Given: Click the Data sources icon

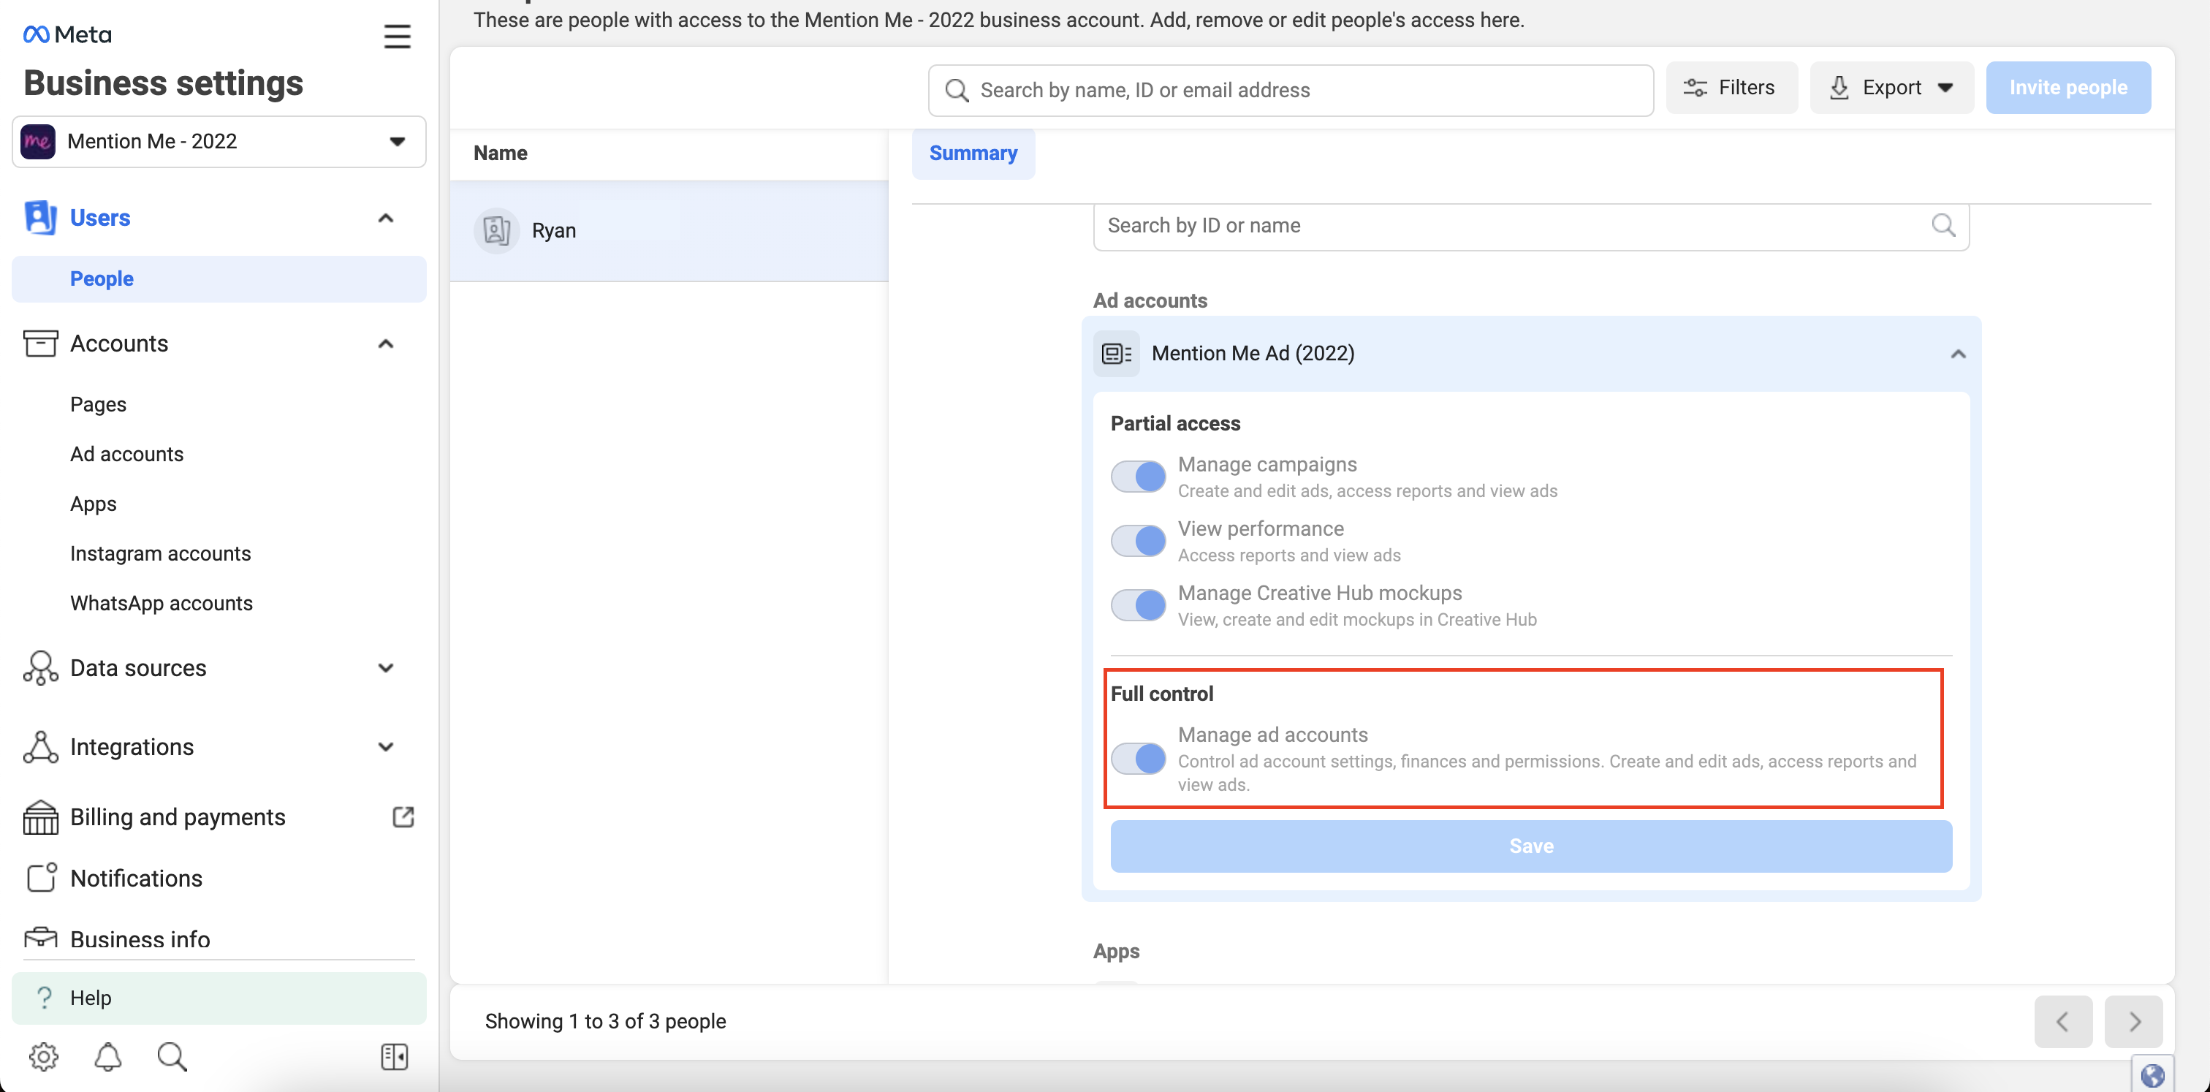Looking at the screenshot, I should click(40, 668).
